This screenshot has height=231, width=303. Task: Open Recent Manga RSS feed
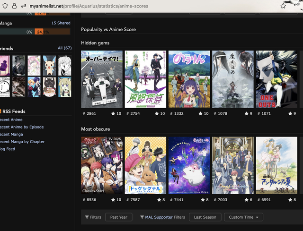tap(11, 134)
